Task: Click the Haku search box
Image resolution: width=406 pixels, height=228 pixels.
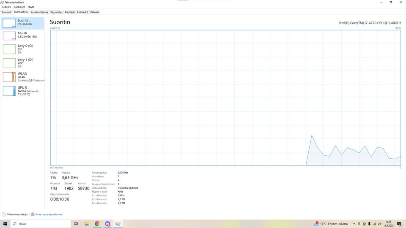Action: pyautogui.click(x=41, y=224)
